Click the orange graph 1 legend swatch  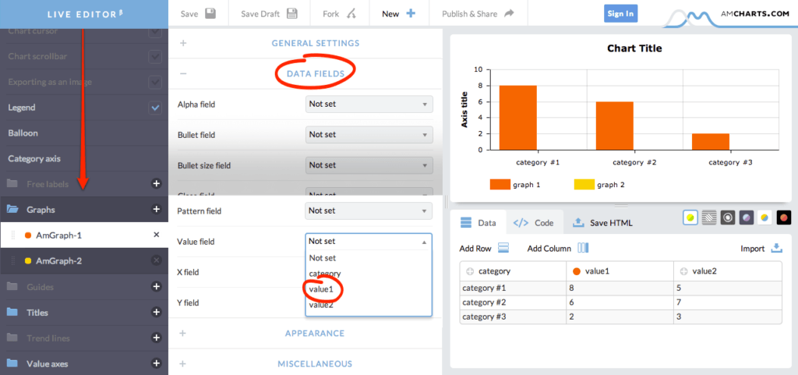tap(500, 184)
